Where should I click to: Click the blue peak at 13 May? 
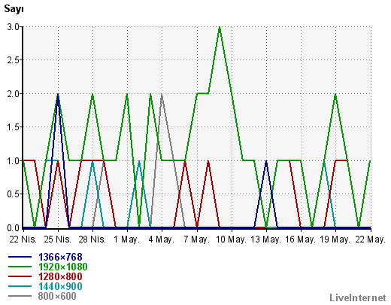pyautogui.click(x=266, y=163)
